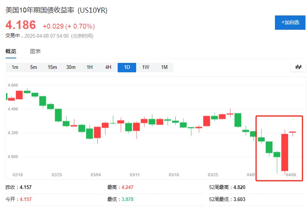The image size is (307, 209).
Task: Click the 最低 value 3.878
Action: click(127, 199)
